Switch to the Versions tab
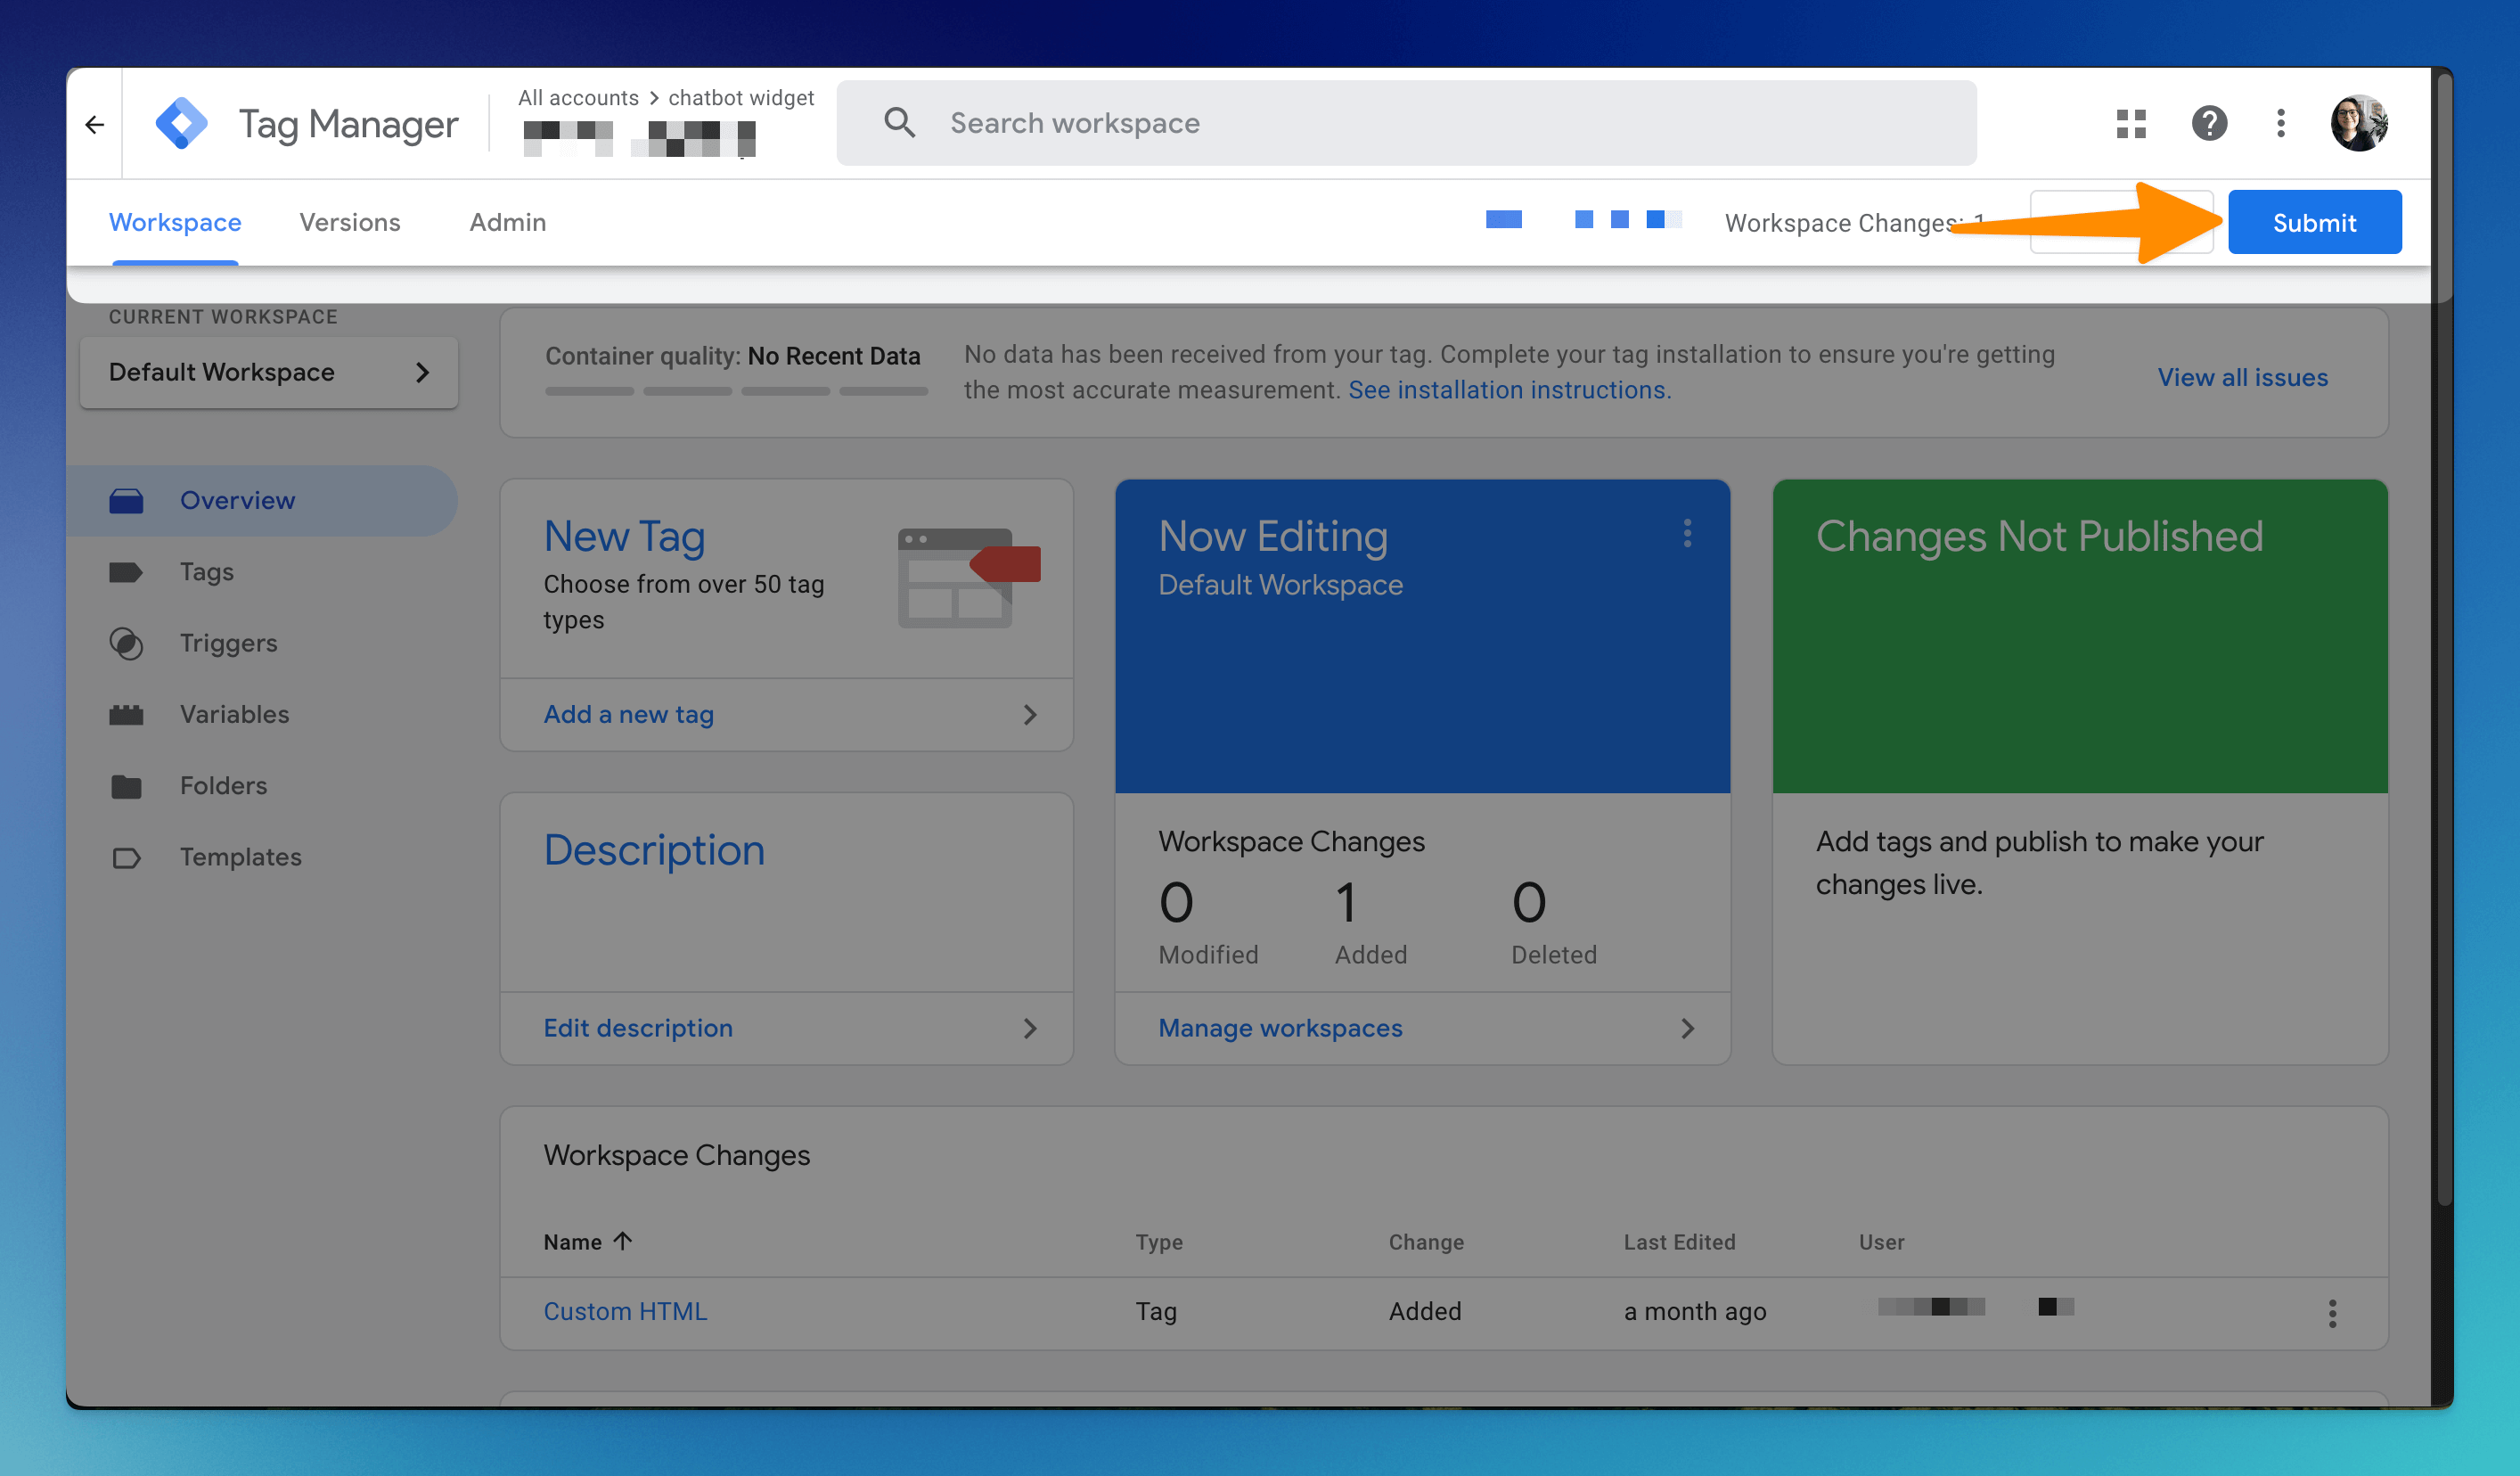Image resolution: width=2520 pixels, height=1476 pixels. coord(349,222)
